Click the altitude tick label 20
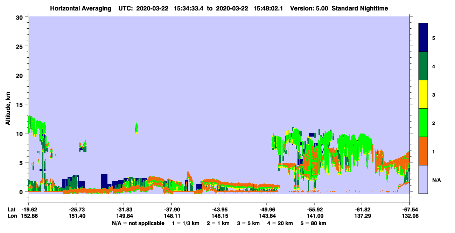Viewport: 455px width, 233px height. coord(20,75)
